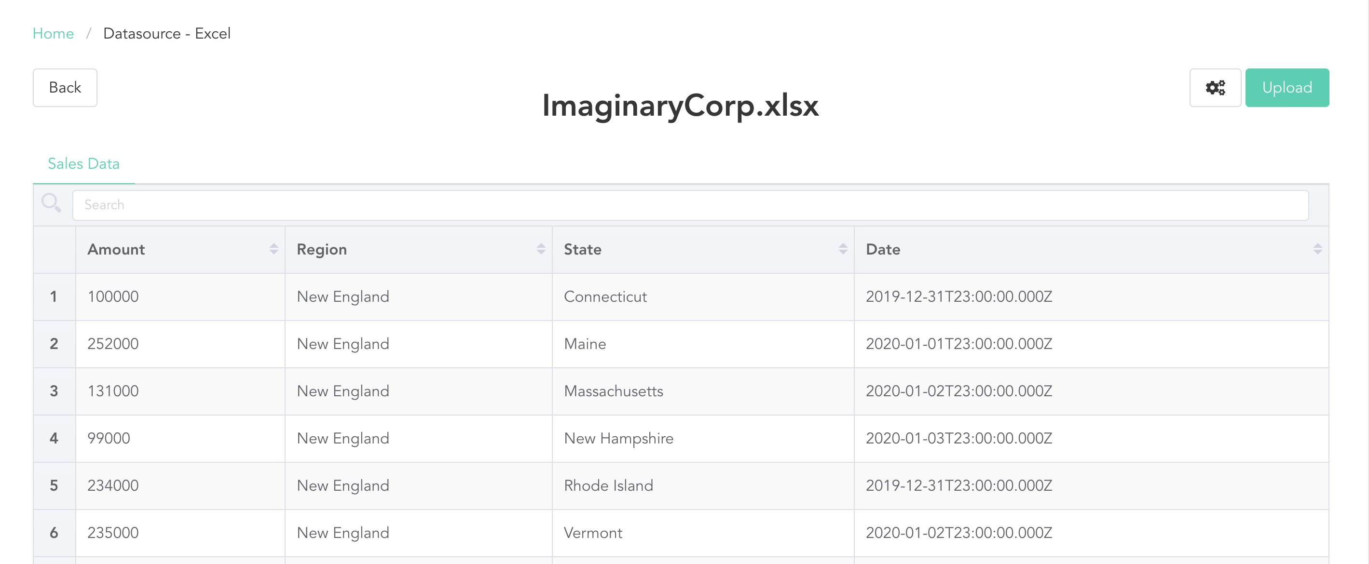Screen dimensions: 1369x564
Task: Click the magnifying glass search icon
Action: click(52, 203)
